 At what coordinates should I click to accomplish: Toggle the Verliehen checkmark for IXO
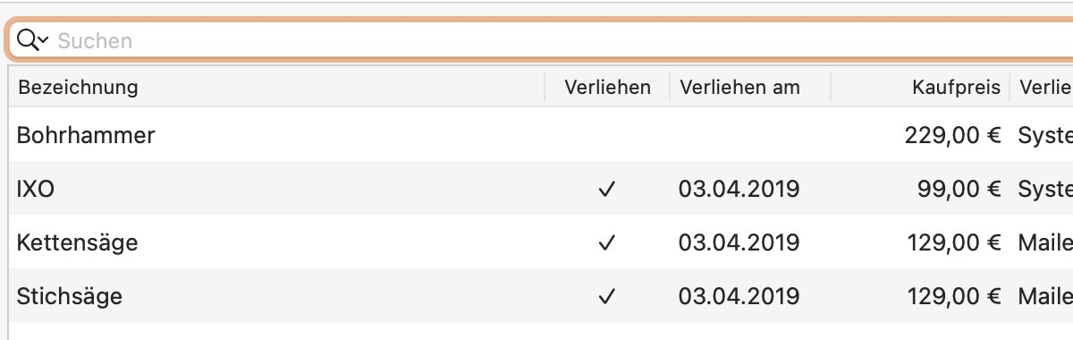[x=607, y=189]
